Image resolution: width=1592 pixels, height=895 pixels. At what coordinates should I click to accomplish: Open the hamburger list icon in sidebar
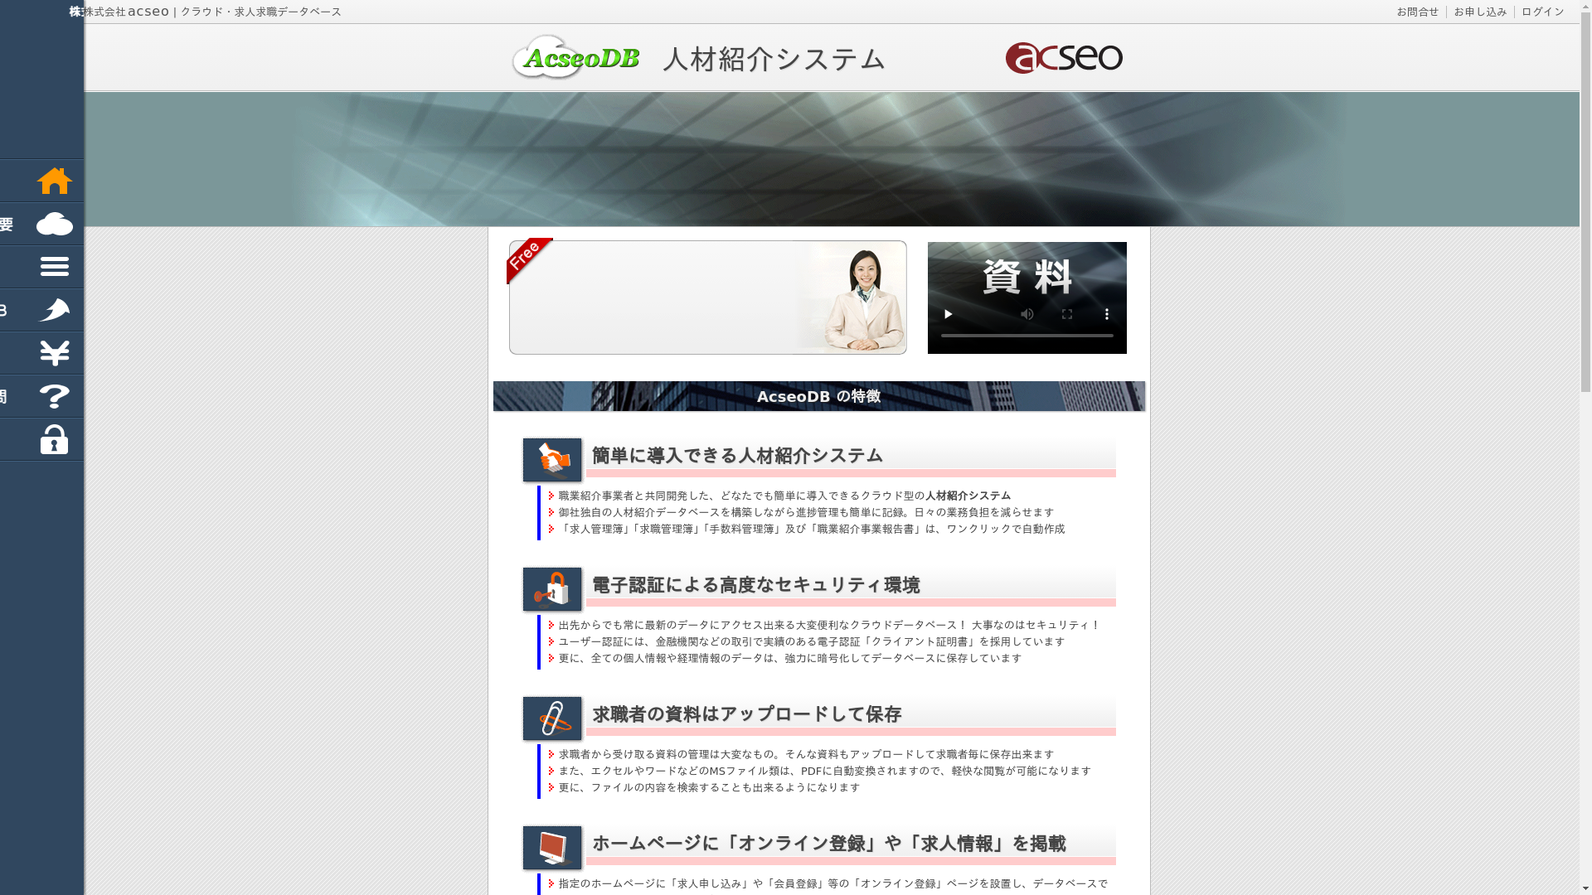55,267
